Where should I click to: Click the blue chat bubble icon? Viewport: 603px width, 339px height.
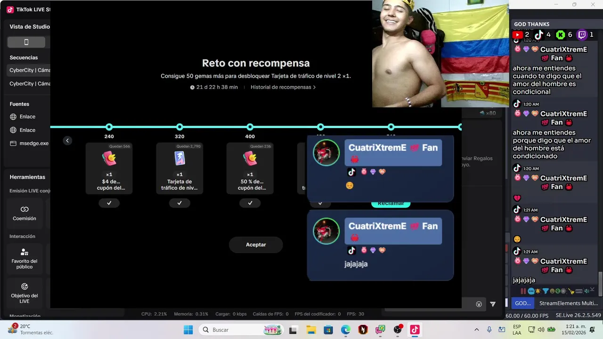531,291
